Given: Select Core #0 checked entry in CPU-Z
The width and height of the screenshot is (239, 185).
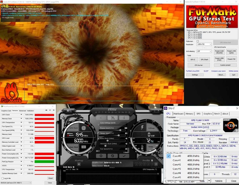Looking at the screenshot, I should (184, 156).
